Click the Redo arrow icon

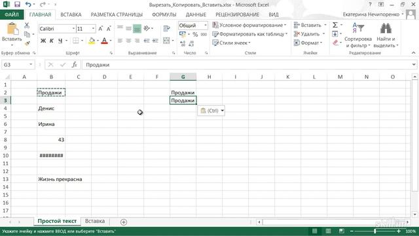click(x=42, y=5)
